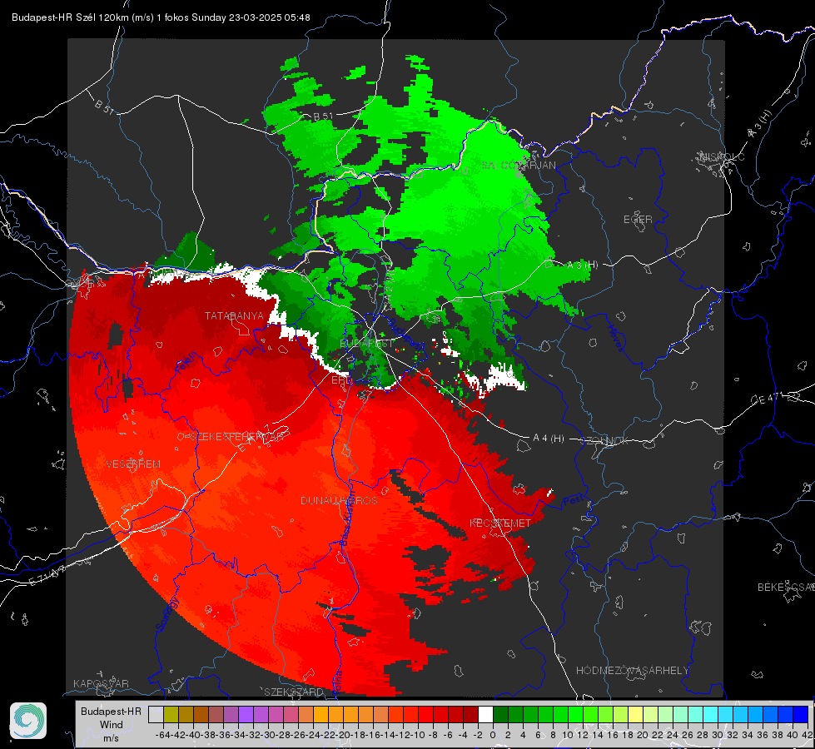Click the radar title text with date 23-03-2025
This screenshot has width=815, height=749.
pyautogui.click(x=161, y=17)
